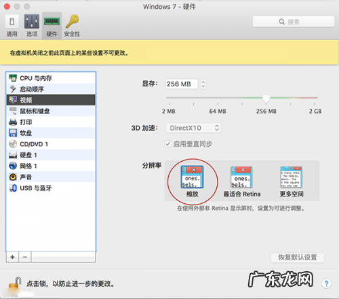This screenshot has height=299, width=339.
Task: Add hardware with the plus button
Action: [x=12, y=257]
